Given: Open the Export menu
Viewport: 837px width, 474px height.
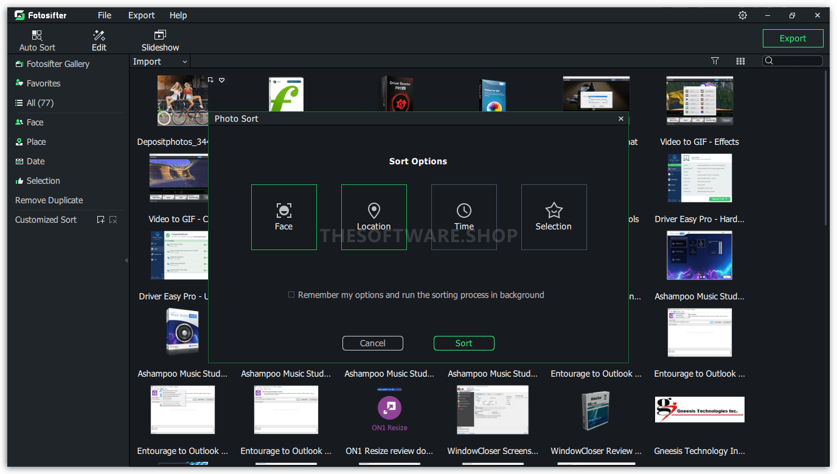Looking at the screenshot, I should pos(141,15).
